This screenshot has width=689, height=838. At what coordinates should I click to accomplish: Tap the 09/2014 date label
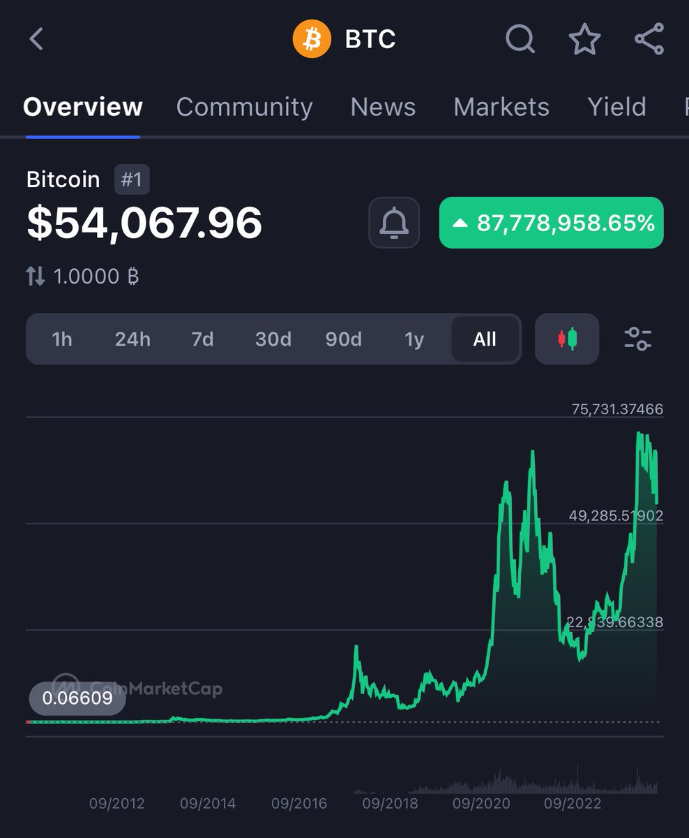click(208, 804)
